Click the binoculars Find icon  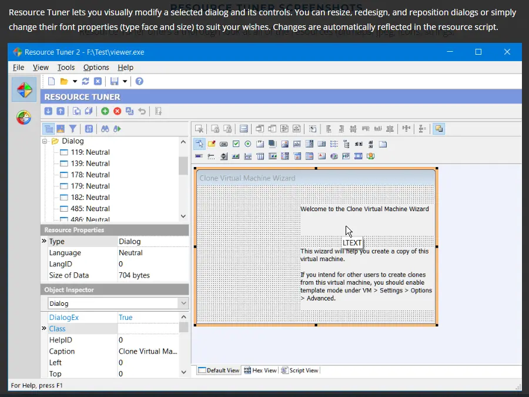[x=105, y=129]
